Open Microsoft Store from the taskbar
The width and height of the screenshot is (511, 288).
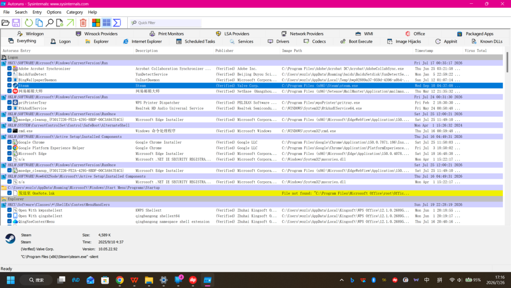pyautogui.click(x=105, y=280)
